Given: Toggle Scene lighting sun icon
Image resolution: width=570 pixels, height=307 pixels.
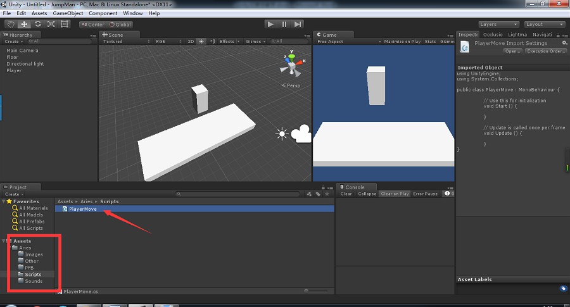Looking at the screenshot, I should [x=201, y=41].
